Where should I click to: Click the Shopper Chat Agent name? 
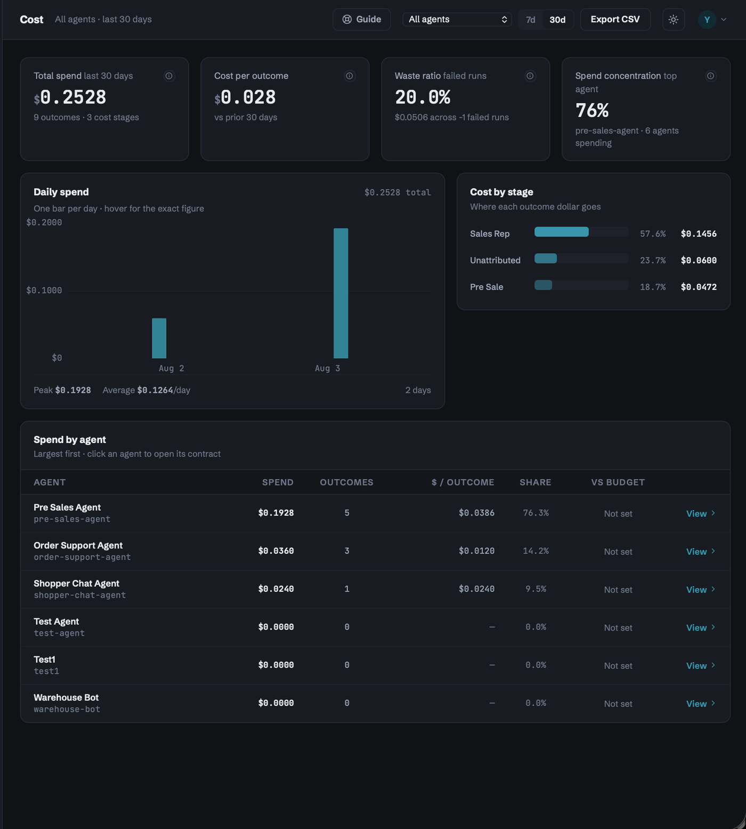click(x=76, y=583)
